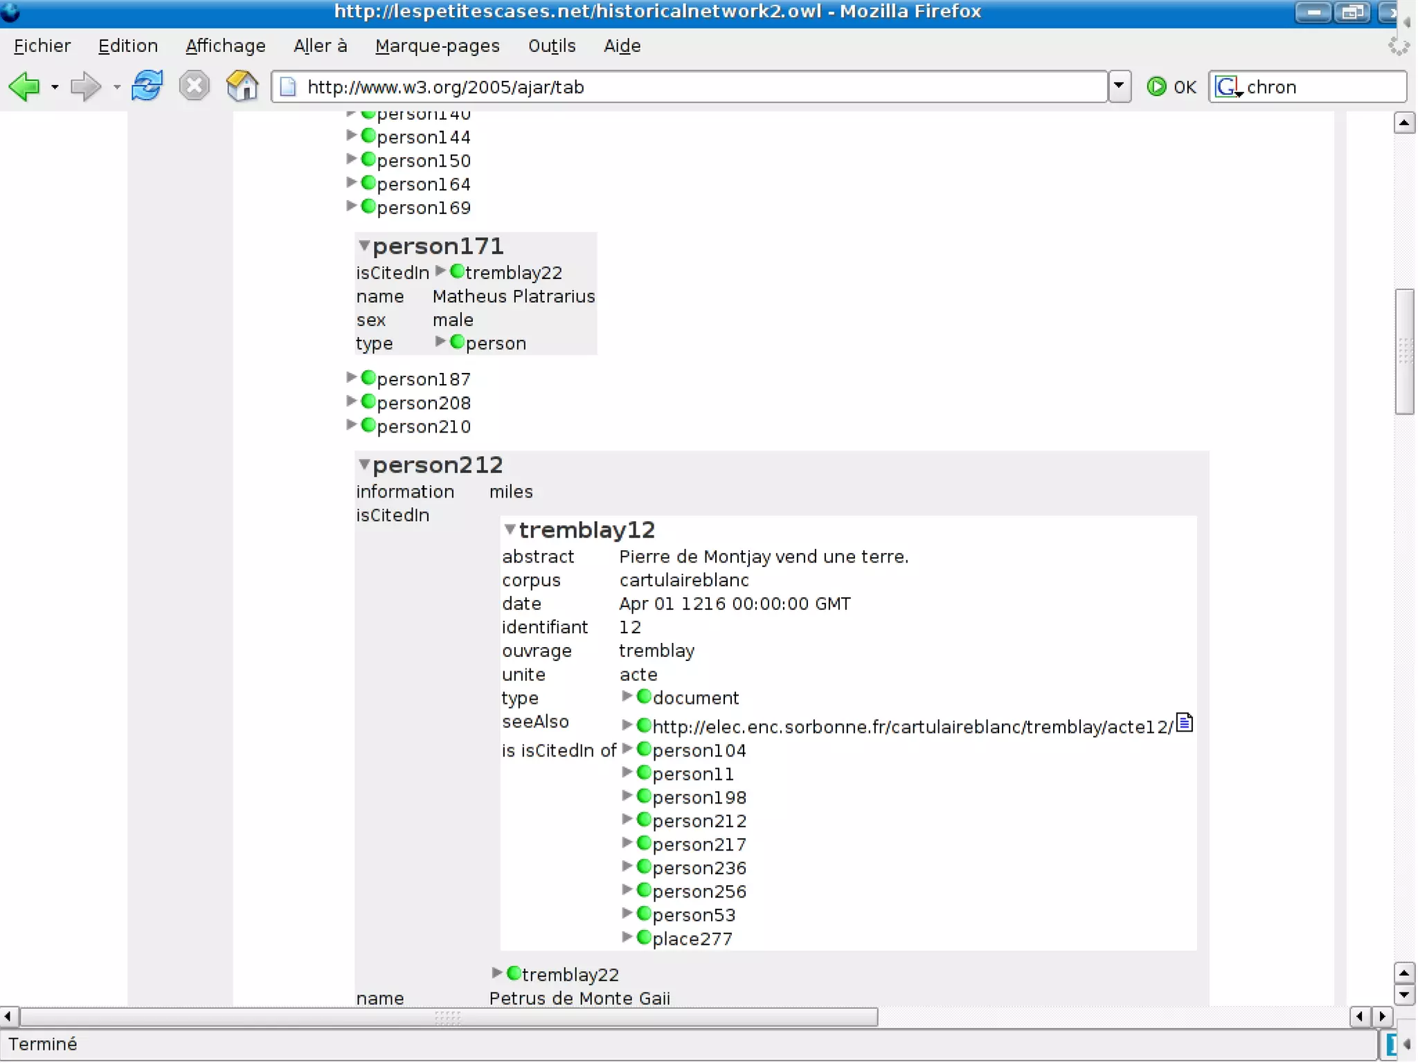Click document icon beside sorbonne acte12 link
The width and height of the screenshot is (1418, 1063).
tap(1185, 723)
